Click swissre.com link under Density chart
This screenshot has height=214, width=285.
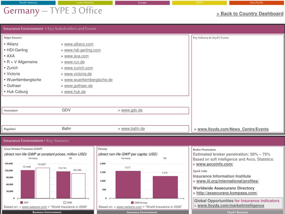129,207
